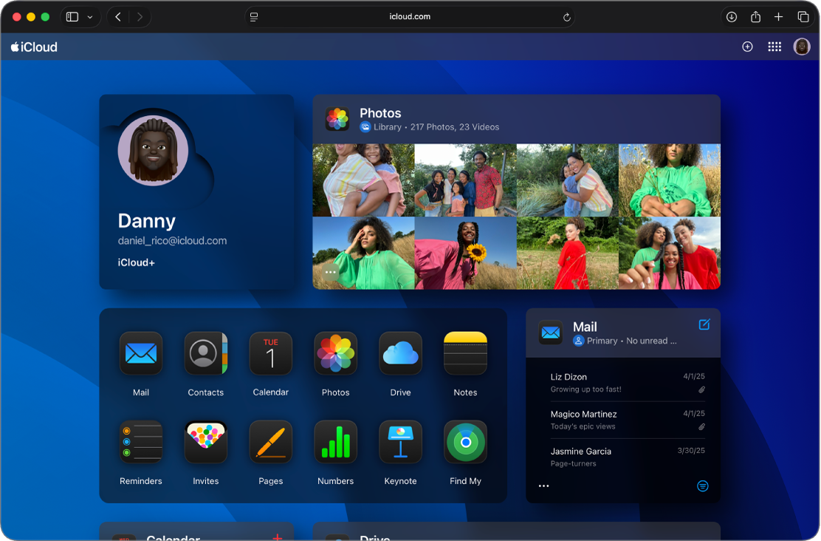This screenshot has height=541, width=821.
Task: Open Mail from the app grid
Action: pyautogui.click(x=140, y=353)
